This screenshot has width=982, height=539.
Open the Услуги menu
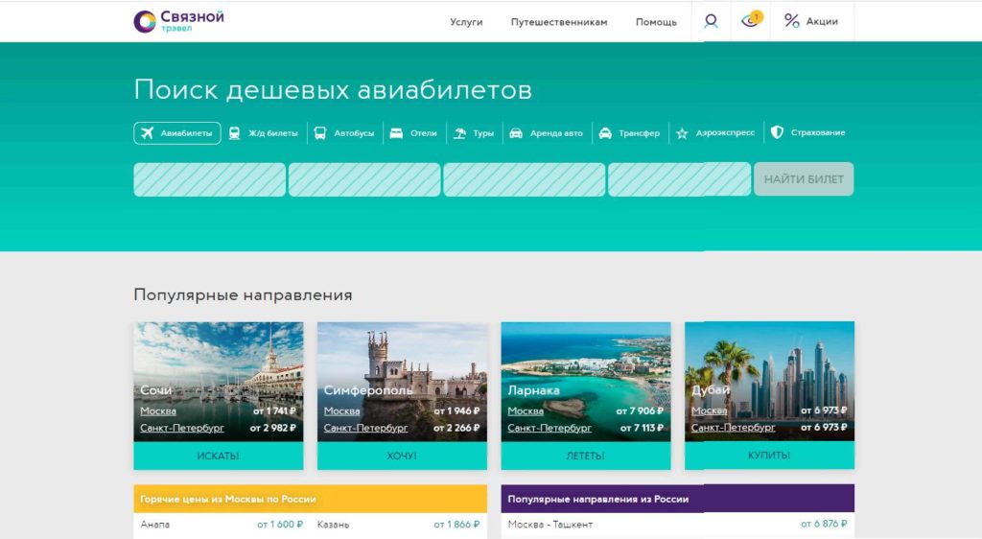(466, 22)
